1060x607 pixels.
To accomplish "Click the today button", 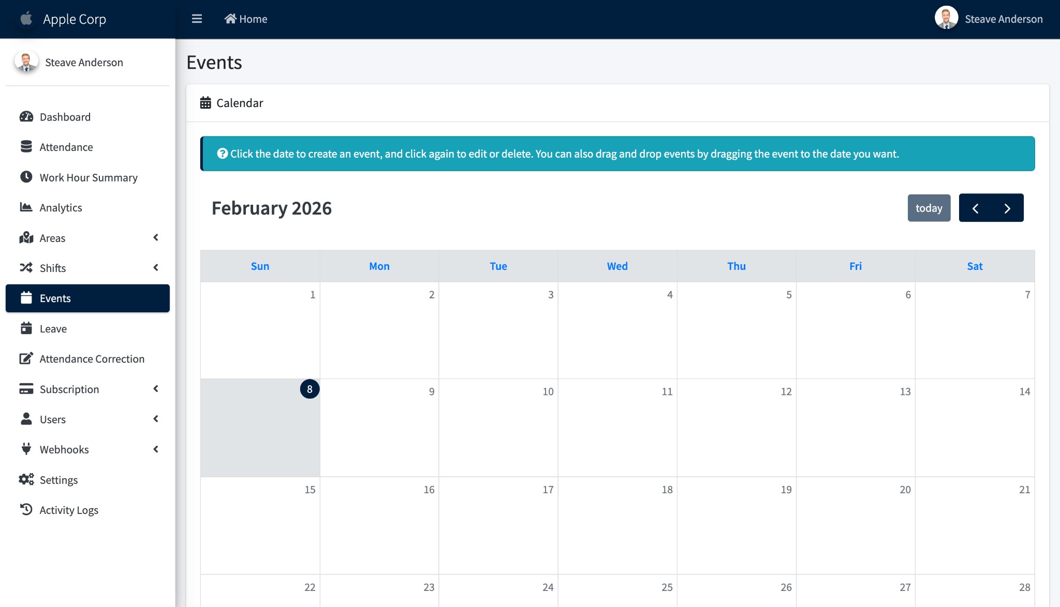I will coord(929,208).
